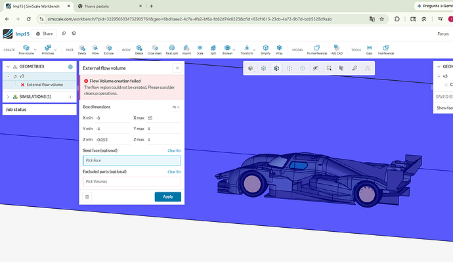This screenshot has height=262, width=453.
Task: Expand the Transform dropdown arrow
Action: tap(255, 50)
